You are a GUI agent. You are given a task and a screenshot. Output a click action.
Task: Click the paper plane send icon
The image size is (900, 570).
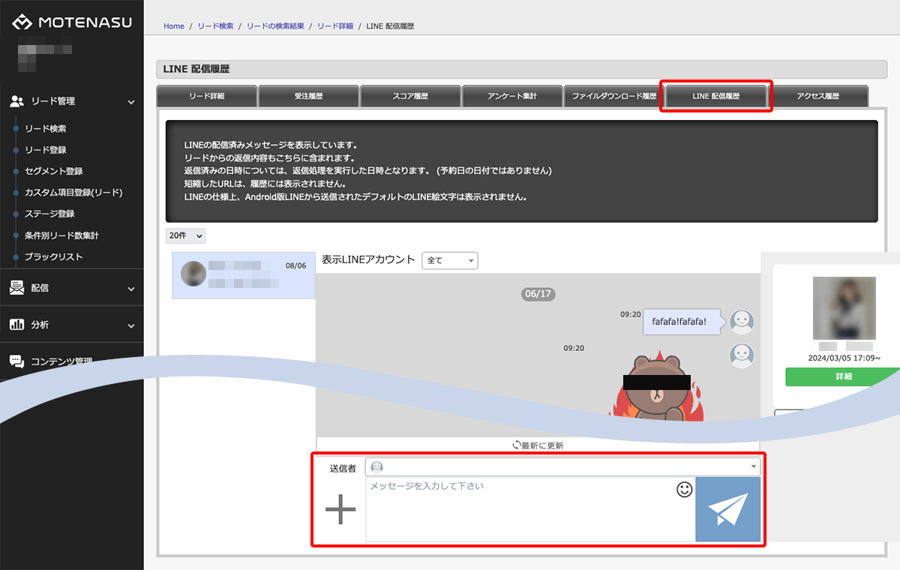tap(727, 509)
